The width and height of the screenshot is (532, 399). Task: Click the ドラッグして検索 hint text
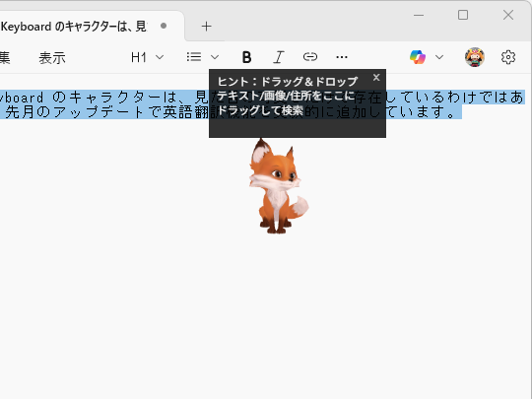260,110
